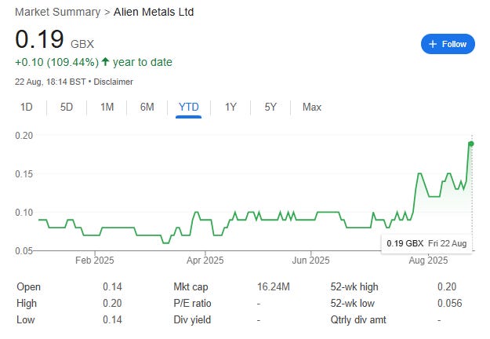
Task: Open the Market Summary breadcrumb link
Action: (x=58, y=12)
